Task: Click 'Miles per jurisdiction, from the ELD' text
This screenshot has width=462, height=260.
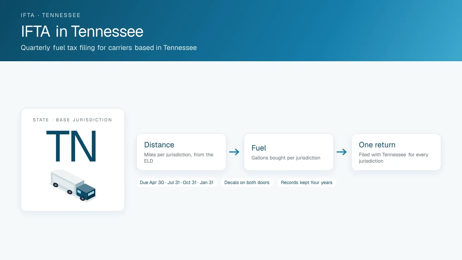Action: [x=179, y=158]
